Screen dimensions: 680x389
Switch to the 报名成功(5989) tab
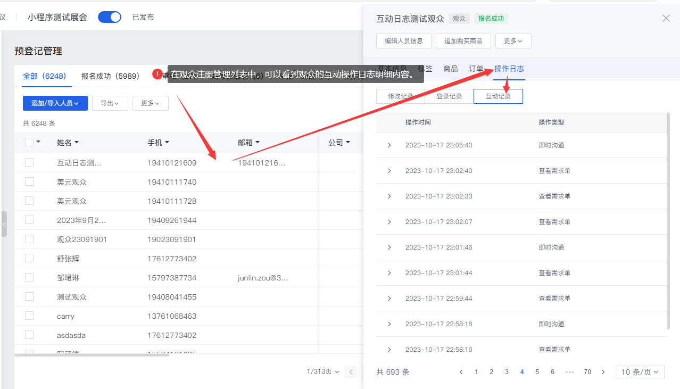[x=110, y=76]
